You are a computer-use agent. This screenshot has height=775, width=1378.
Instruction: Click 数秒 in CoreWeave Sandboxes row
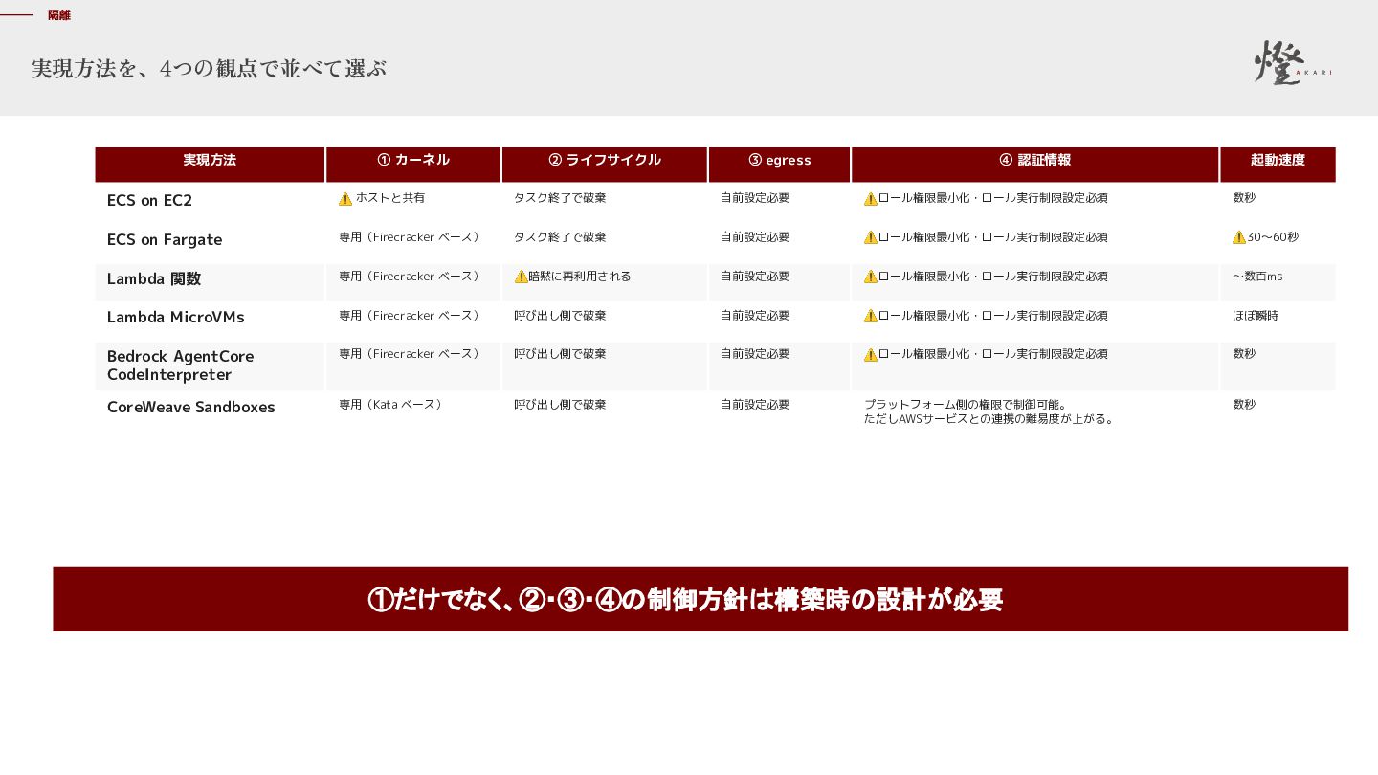tap(1244, 405)
